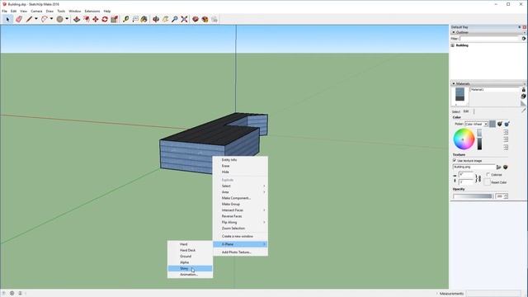The width and height of the screenshot is (528, 297).
Task: Toggle the Colorize checkbox
Action: [x=488, y=174]
